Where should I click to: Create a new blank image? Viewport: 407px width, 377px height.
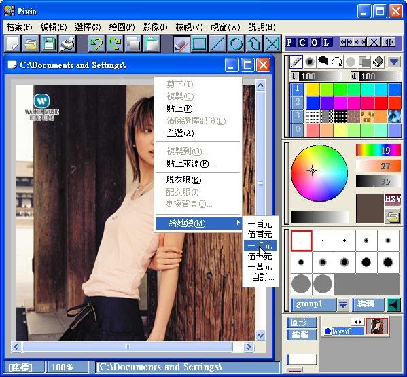12,43
